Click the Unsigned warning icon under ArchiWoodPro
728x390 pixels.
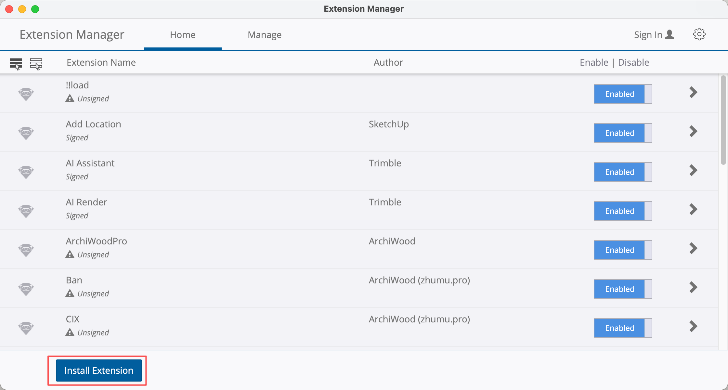tap(70, 254)
